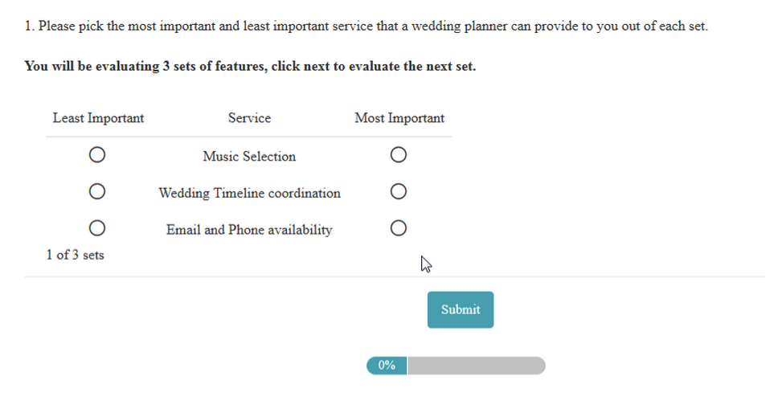Viewport: 782px width, 405px height.
Task: Choose Email and Phone availability as most important
Action: [398, 228]
